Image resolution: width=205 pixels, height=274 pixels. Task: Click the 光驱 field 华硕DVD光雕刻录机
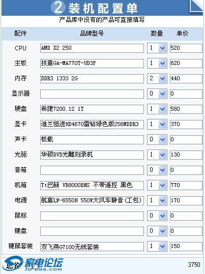tap(92, 155)
